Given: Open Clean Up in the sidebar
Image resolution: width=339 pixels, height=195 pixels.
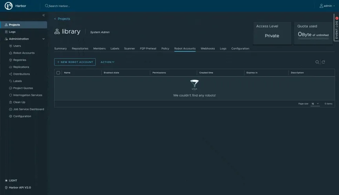Looking at the screenshot, I should (x=19, y=102).
